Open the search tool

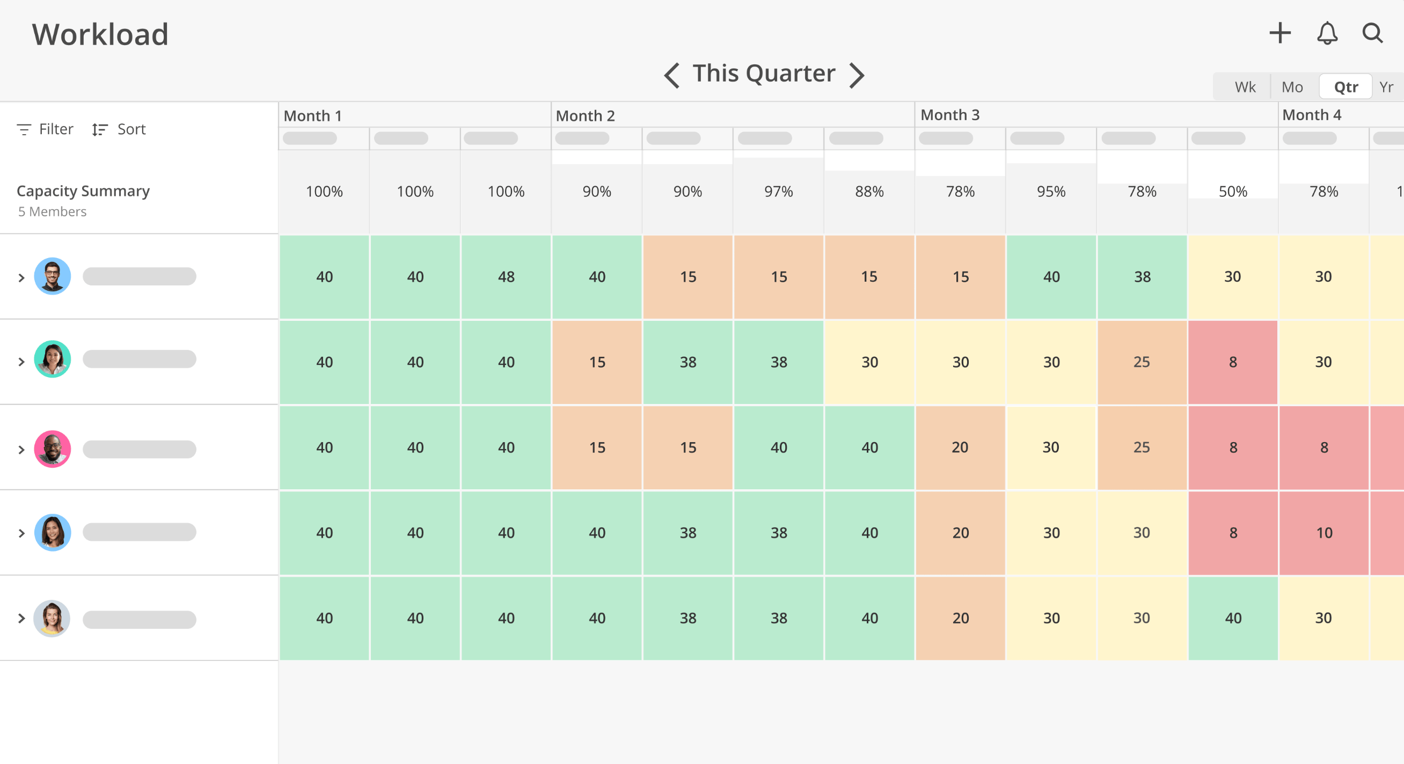[1372, 33]
